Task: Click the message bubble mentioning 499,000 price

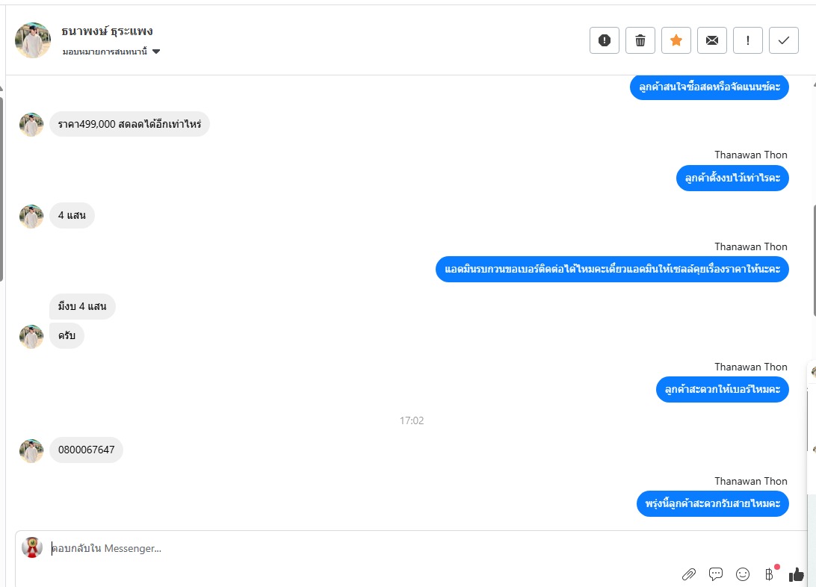Action: tap(129, 124)
